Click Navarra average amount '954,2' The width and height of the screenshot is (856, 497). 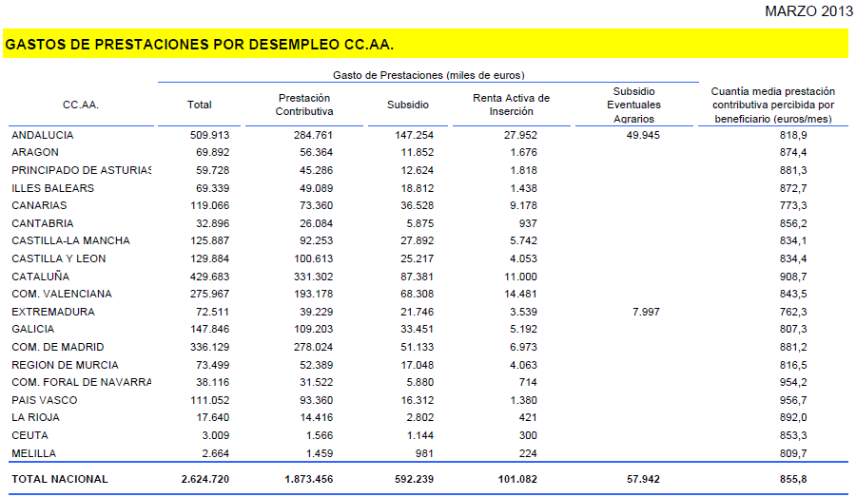793,382
